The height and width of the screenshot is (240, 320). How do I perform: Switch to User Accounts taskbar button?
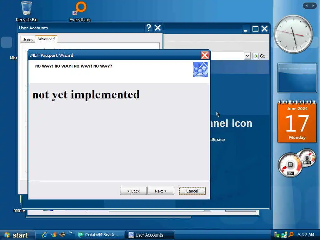149,235
